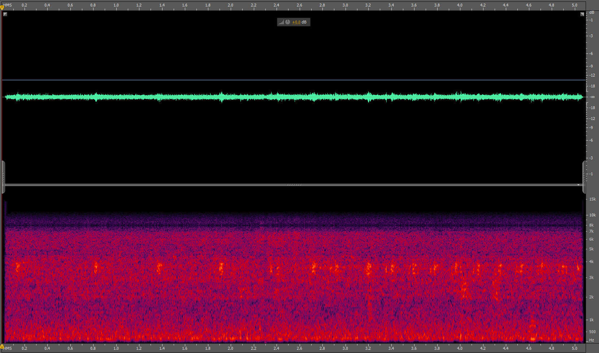599x353 pixels.
Task: Click the 1k label on the frequency scale
Action: [x=591, y=320]
